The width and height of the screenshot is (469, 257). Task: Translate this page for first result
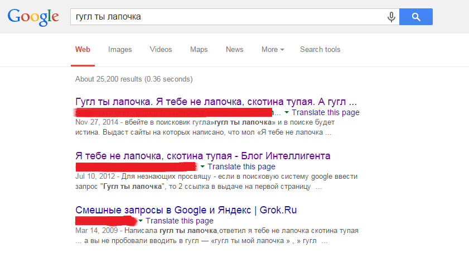click(x=326, y=112)
